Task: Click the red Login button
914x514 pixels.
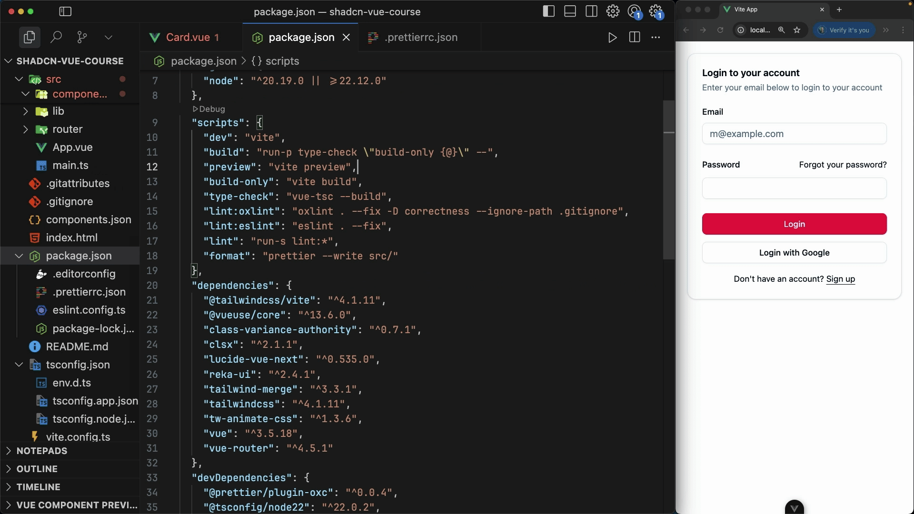Action: coord(794,224)
